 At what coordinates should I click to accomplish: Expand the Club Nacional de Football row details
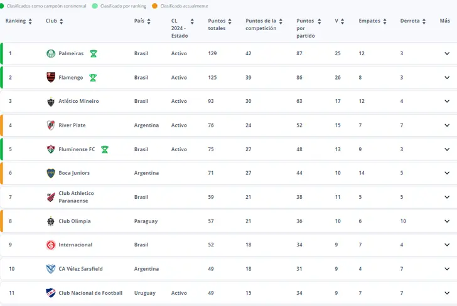[x=447, y=293]
